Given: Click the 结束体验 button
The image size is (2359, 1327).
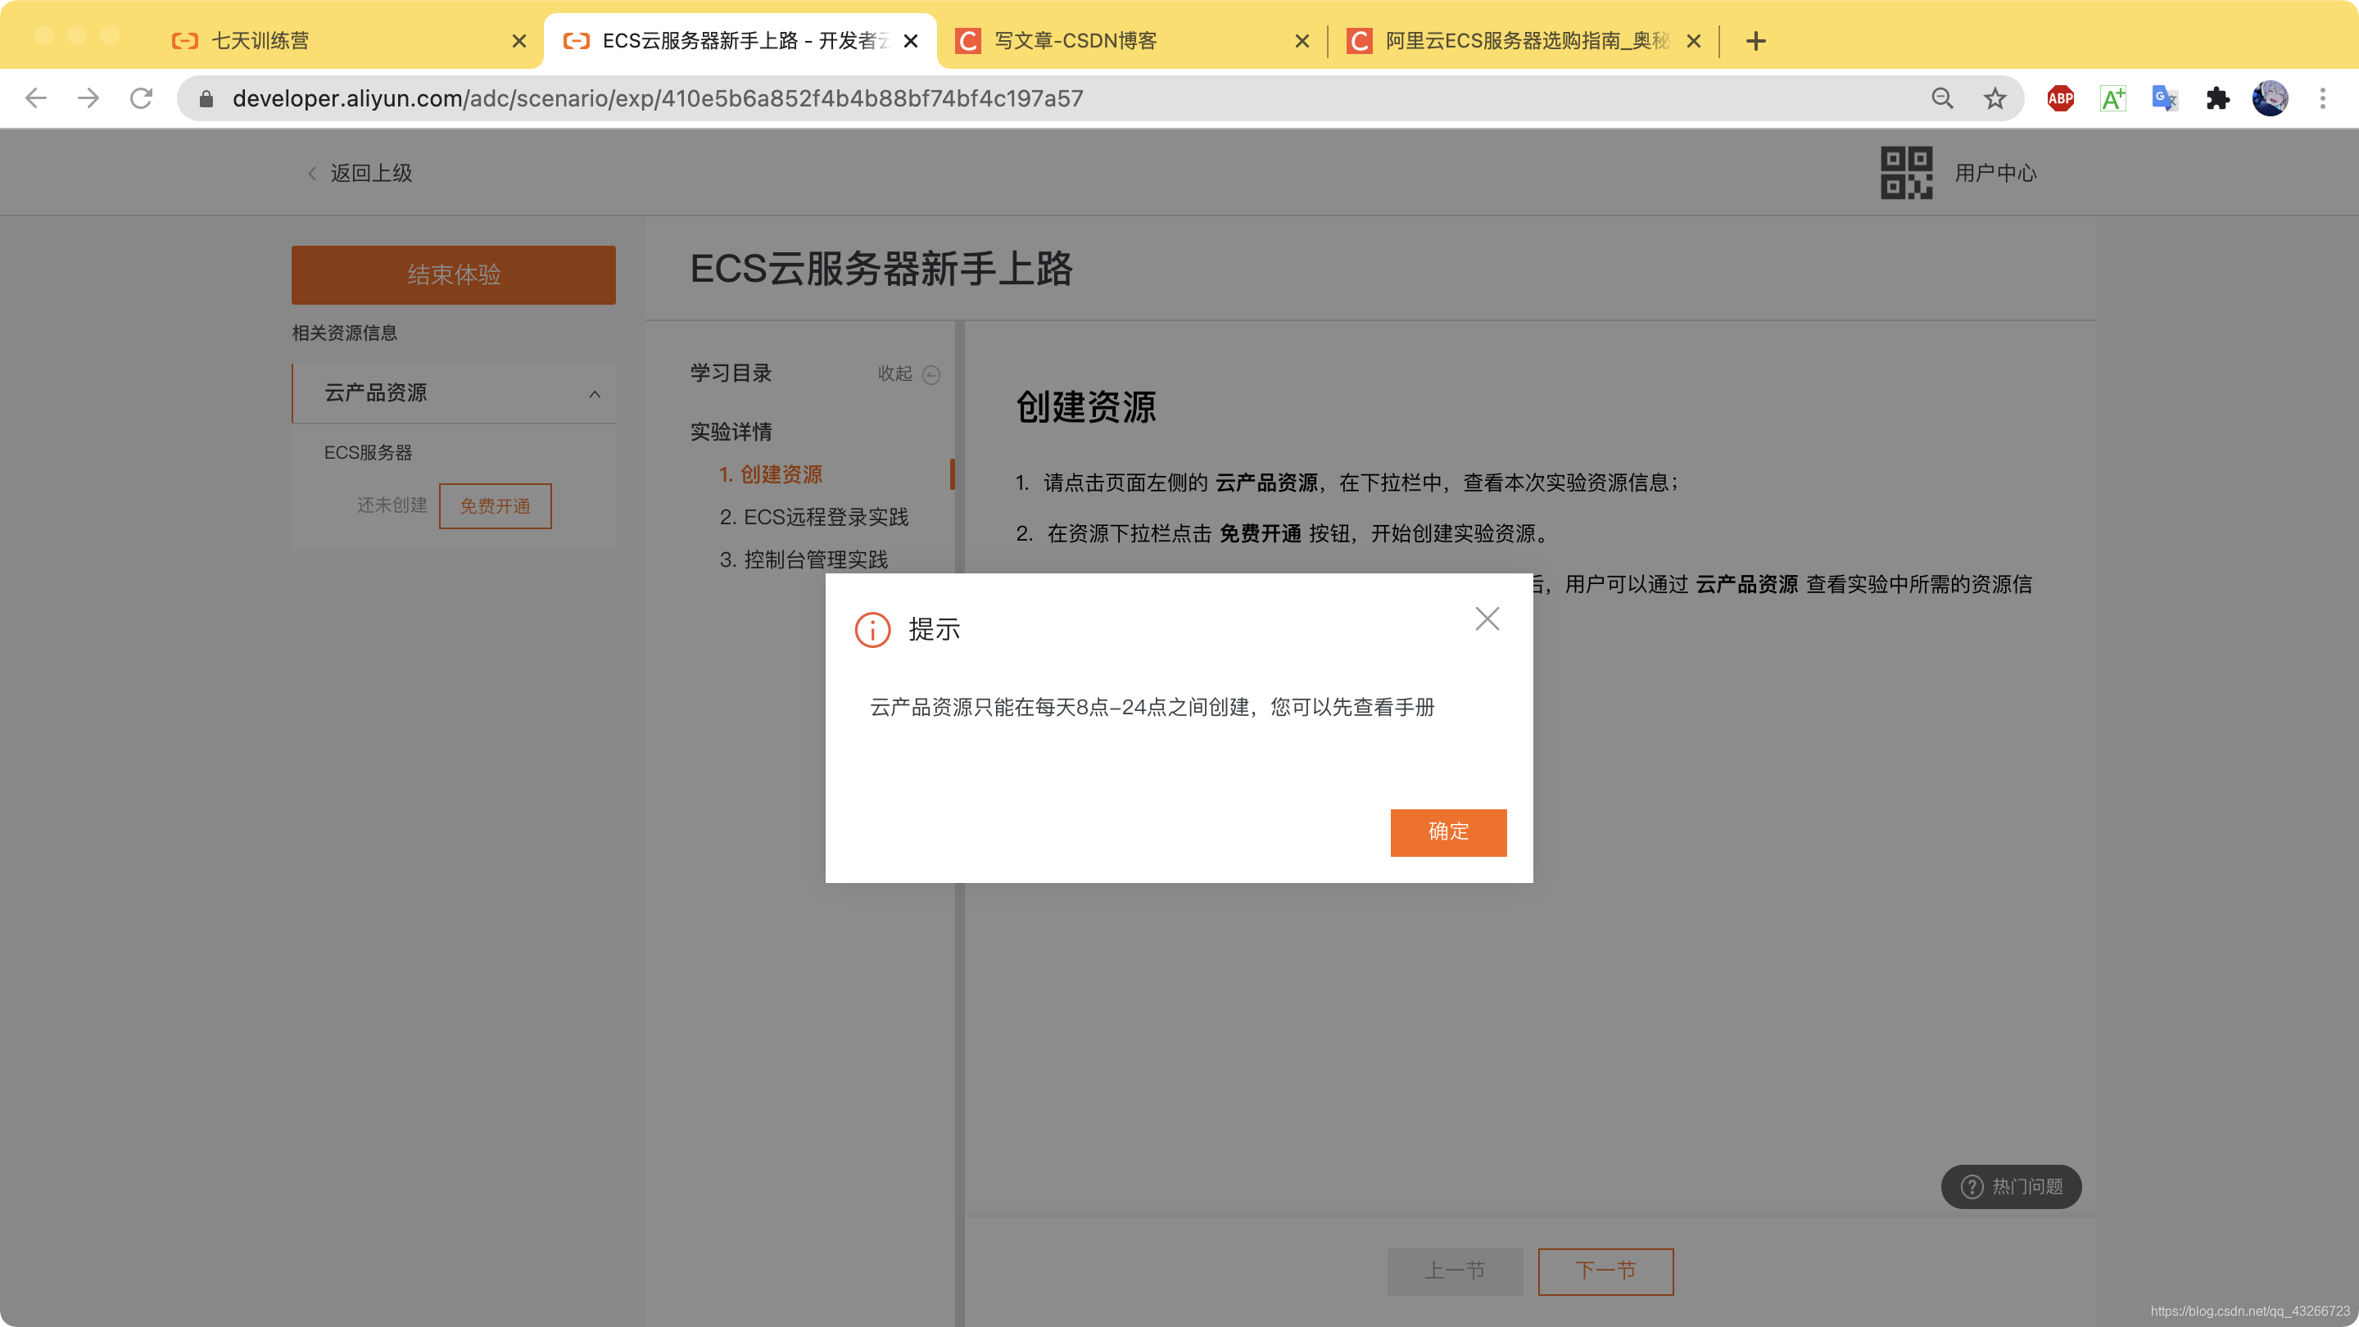Looking at the screenshot, I should [453, 274].
